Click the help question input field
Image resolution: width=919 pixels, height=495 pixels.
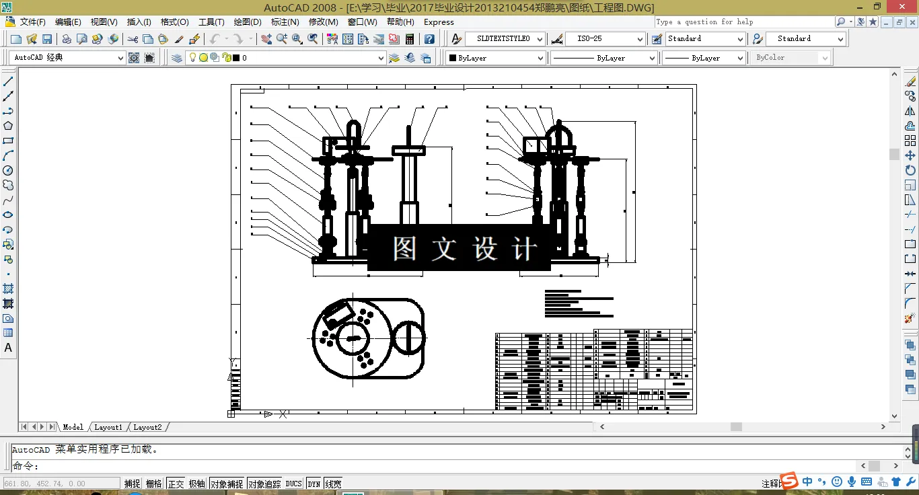[x=744, y=22]
